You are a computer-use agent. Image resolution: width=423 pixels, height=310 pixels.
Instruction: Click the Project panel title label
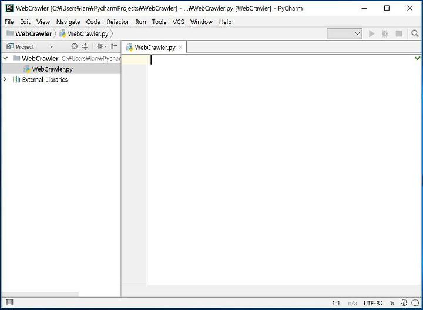pyautogui.click(x=25, y=46)
